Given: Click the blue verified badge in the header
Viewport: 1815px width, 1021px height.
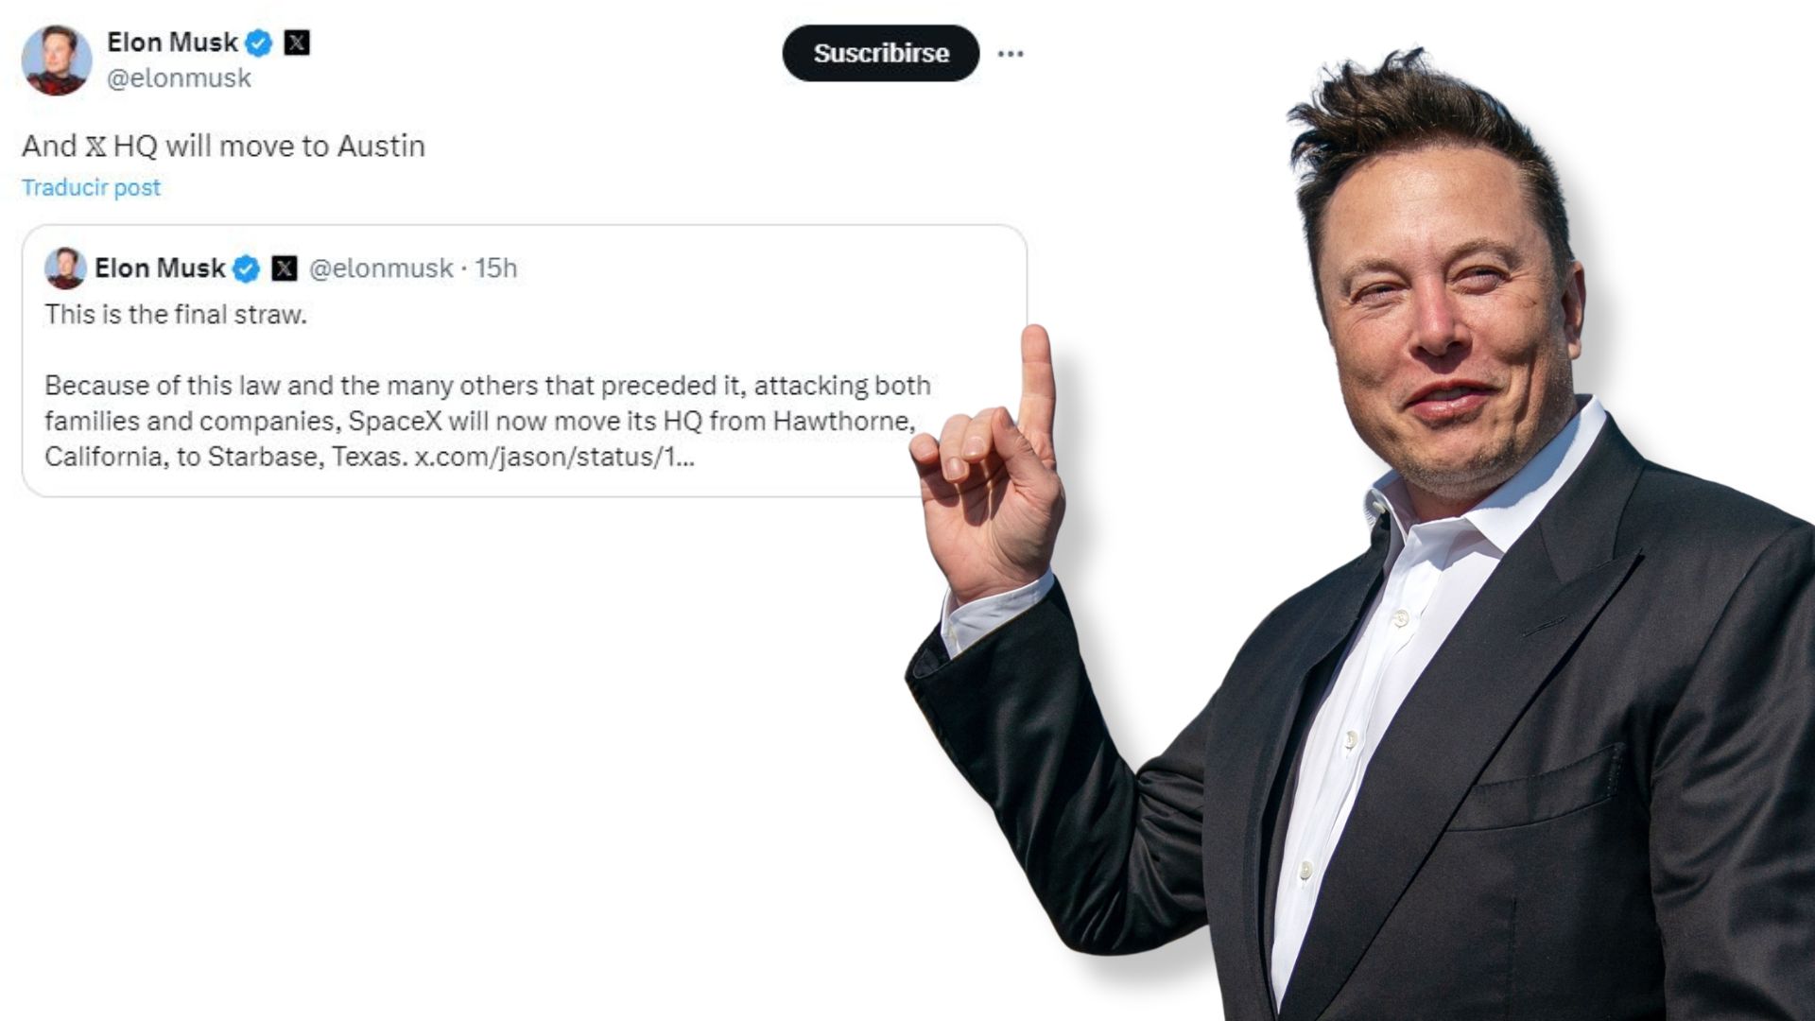Looking at the screenshot, I should point(259,43).
